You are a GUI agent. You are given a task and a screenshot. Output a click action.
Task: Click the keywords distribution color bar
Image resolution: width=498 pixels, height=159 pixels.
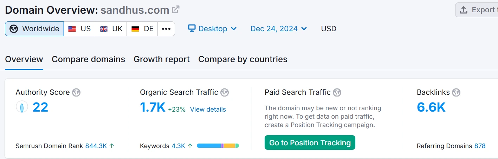(218, 146)
